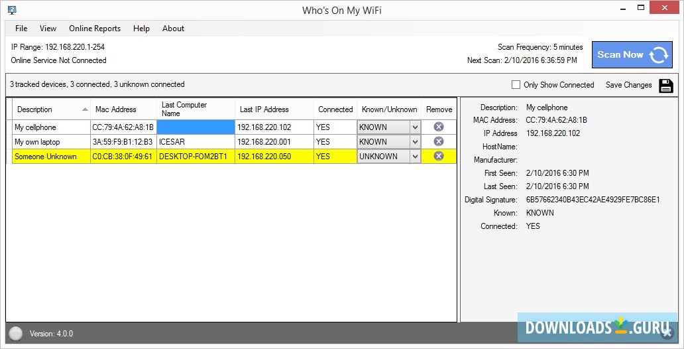Click the Next Scan time text
Image resolution: width=684 pixels, height=349 pixels.
pos(522,60)
